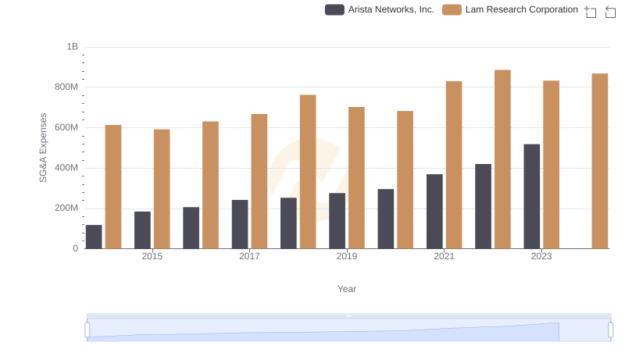The image size is (625, 360).
Task: Click the 2023 x-axis label
Action: pyautogui.click(x=541, y=256)
